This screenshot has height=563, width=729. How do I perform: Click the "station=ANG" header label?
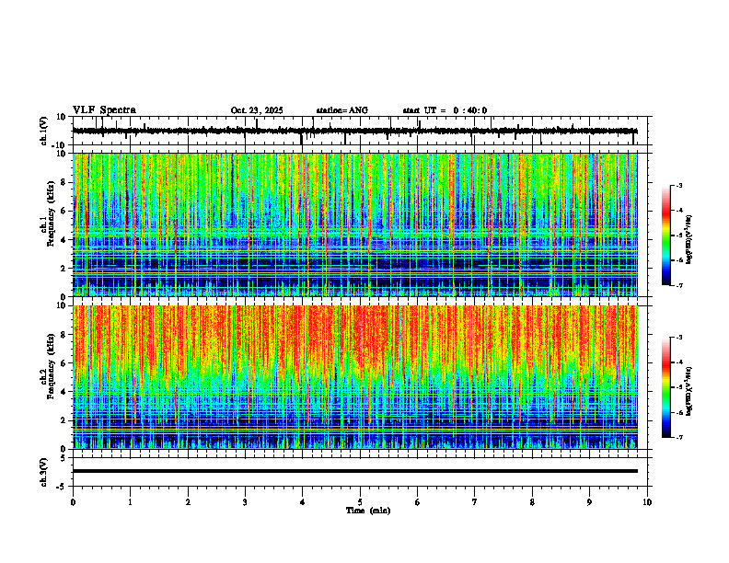(341, 110)
